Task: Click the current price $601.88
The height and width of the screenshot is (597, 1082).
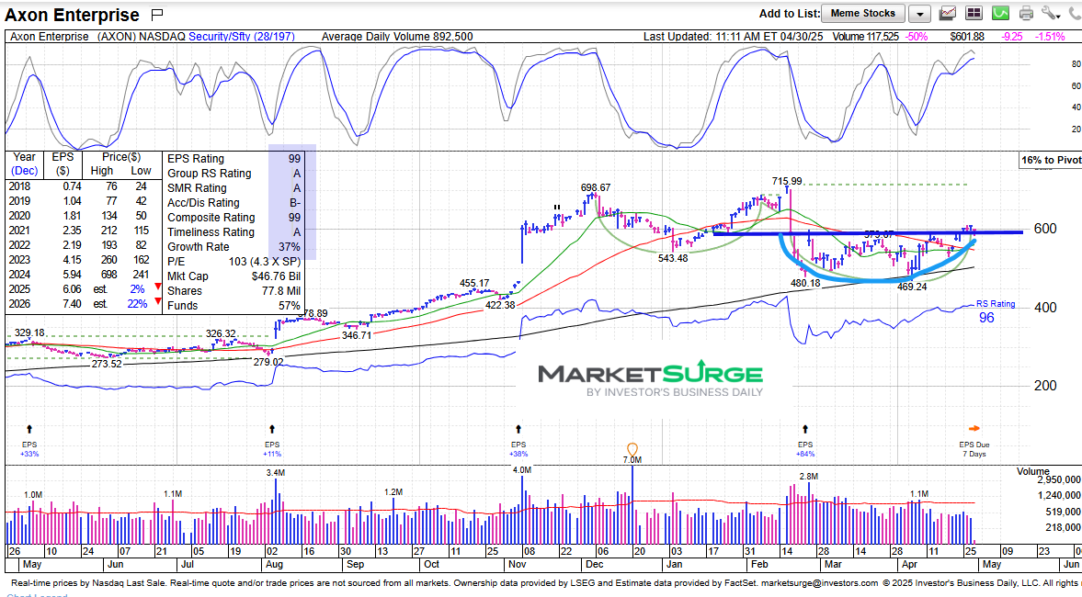Action: click(x=967, y=37)
